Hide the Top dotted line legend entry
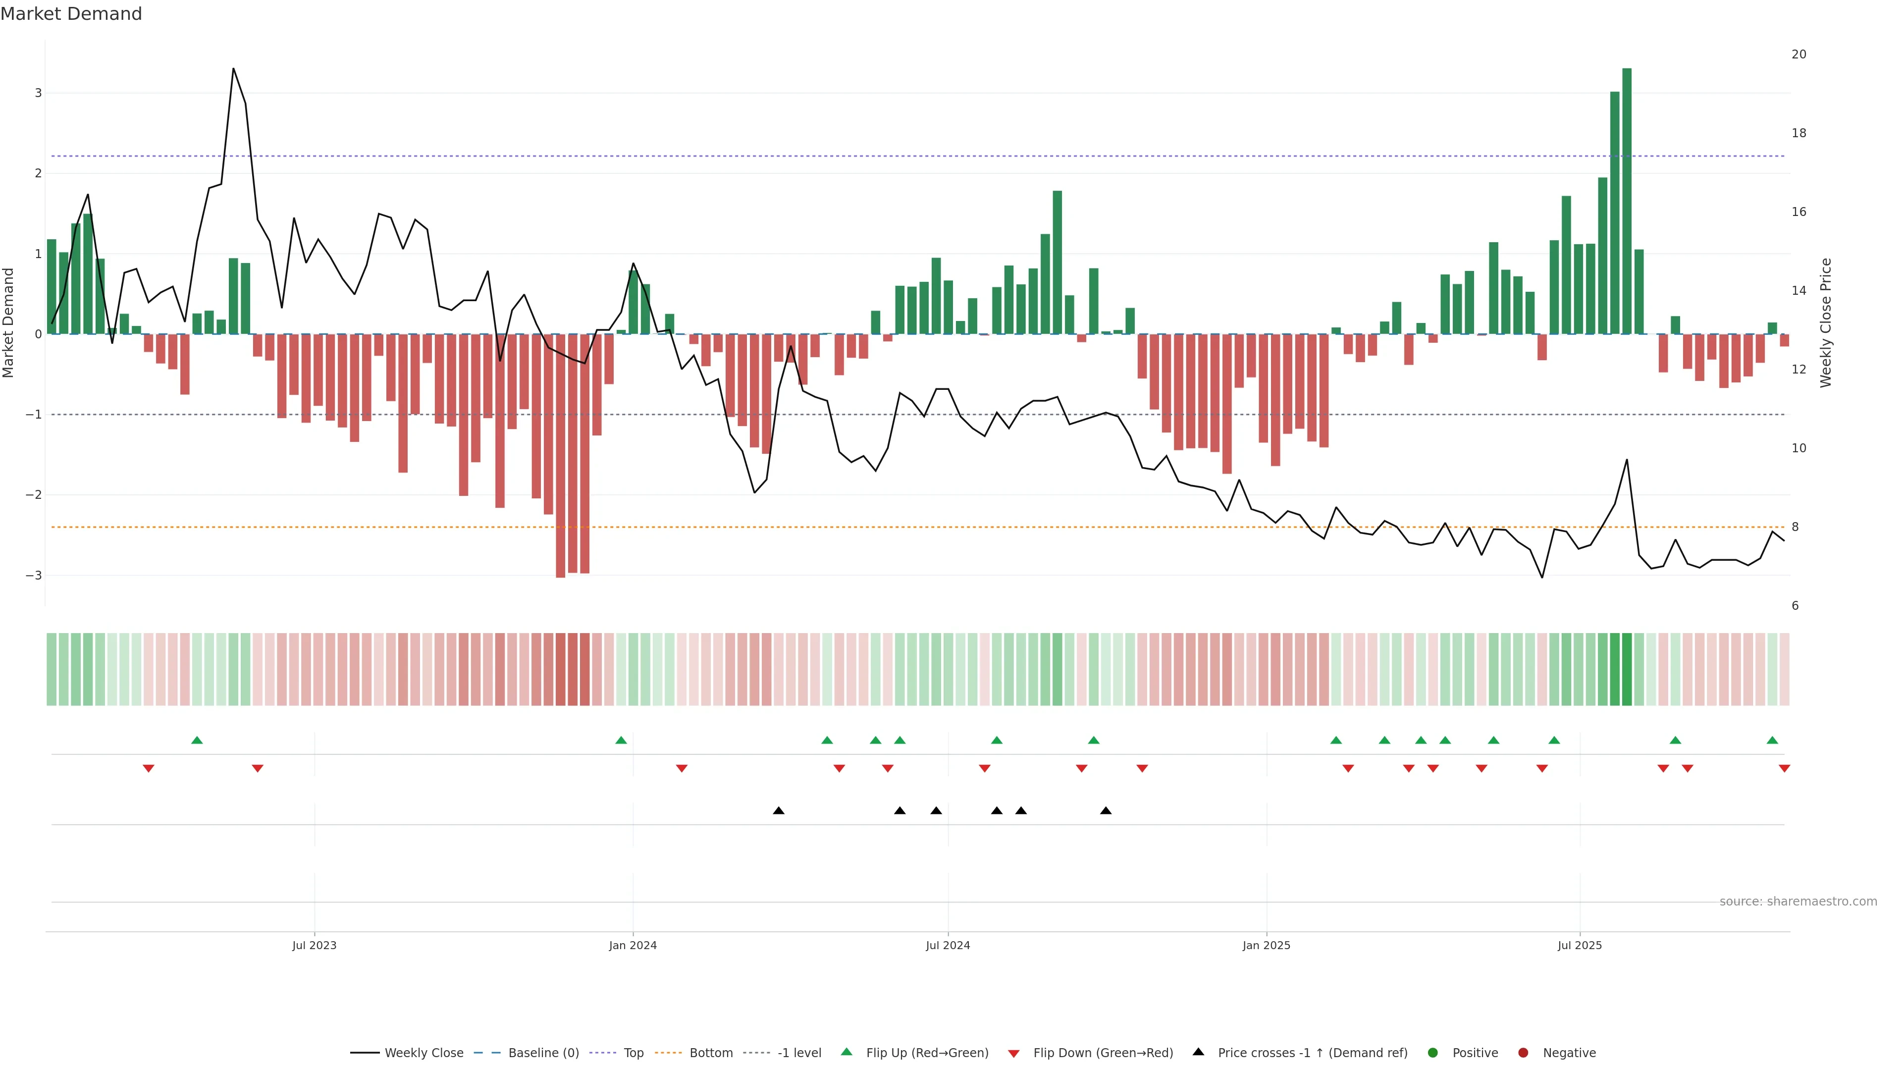The height and width of the screenshot is (1070, 1902). pos(633,1053)
